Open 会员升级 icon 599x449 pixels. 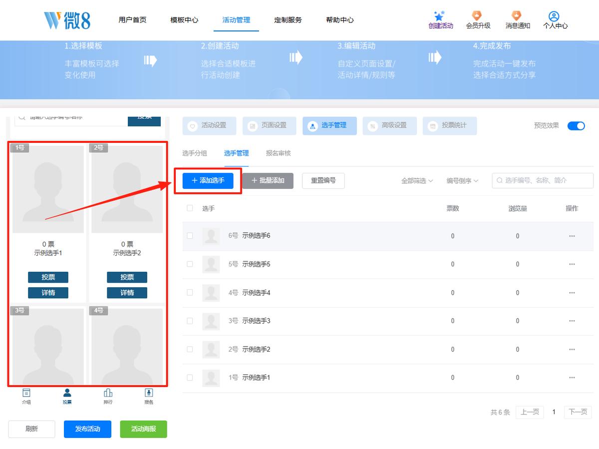478,16
